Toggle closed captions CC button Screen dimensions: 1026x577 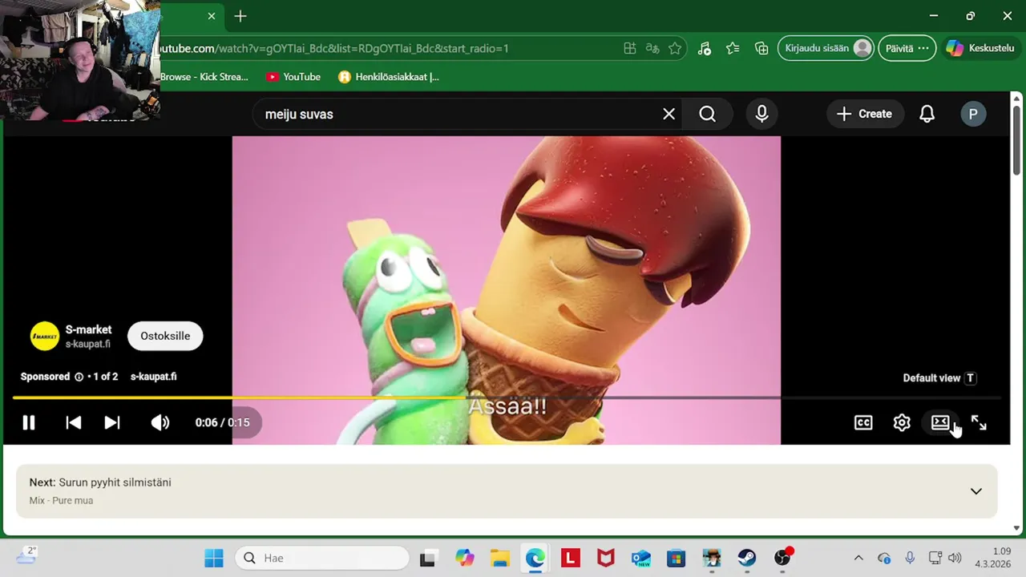click(x=863, y=422)
